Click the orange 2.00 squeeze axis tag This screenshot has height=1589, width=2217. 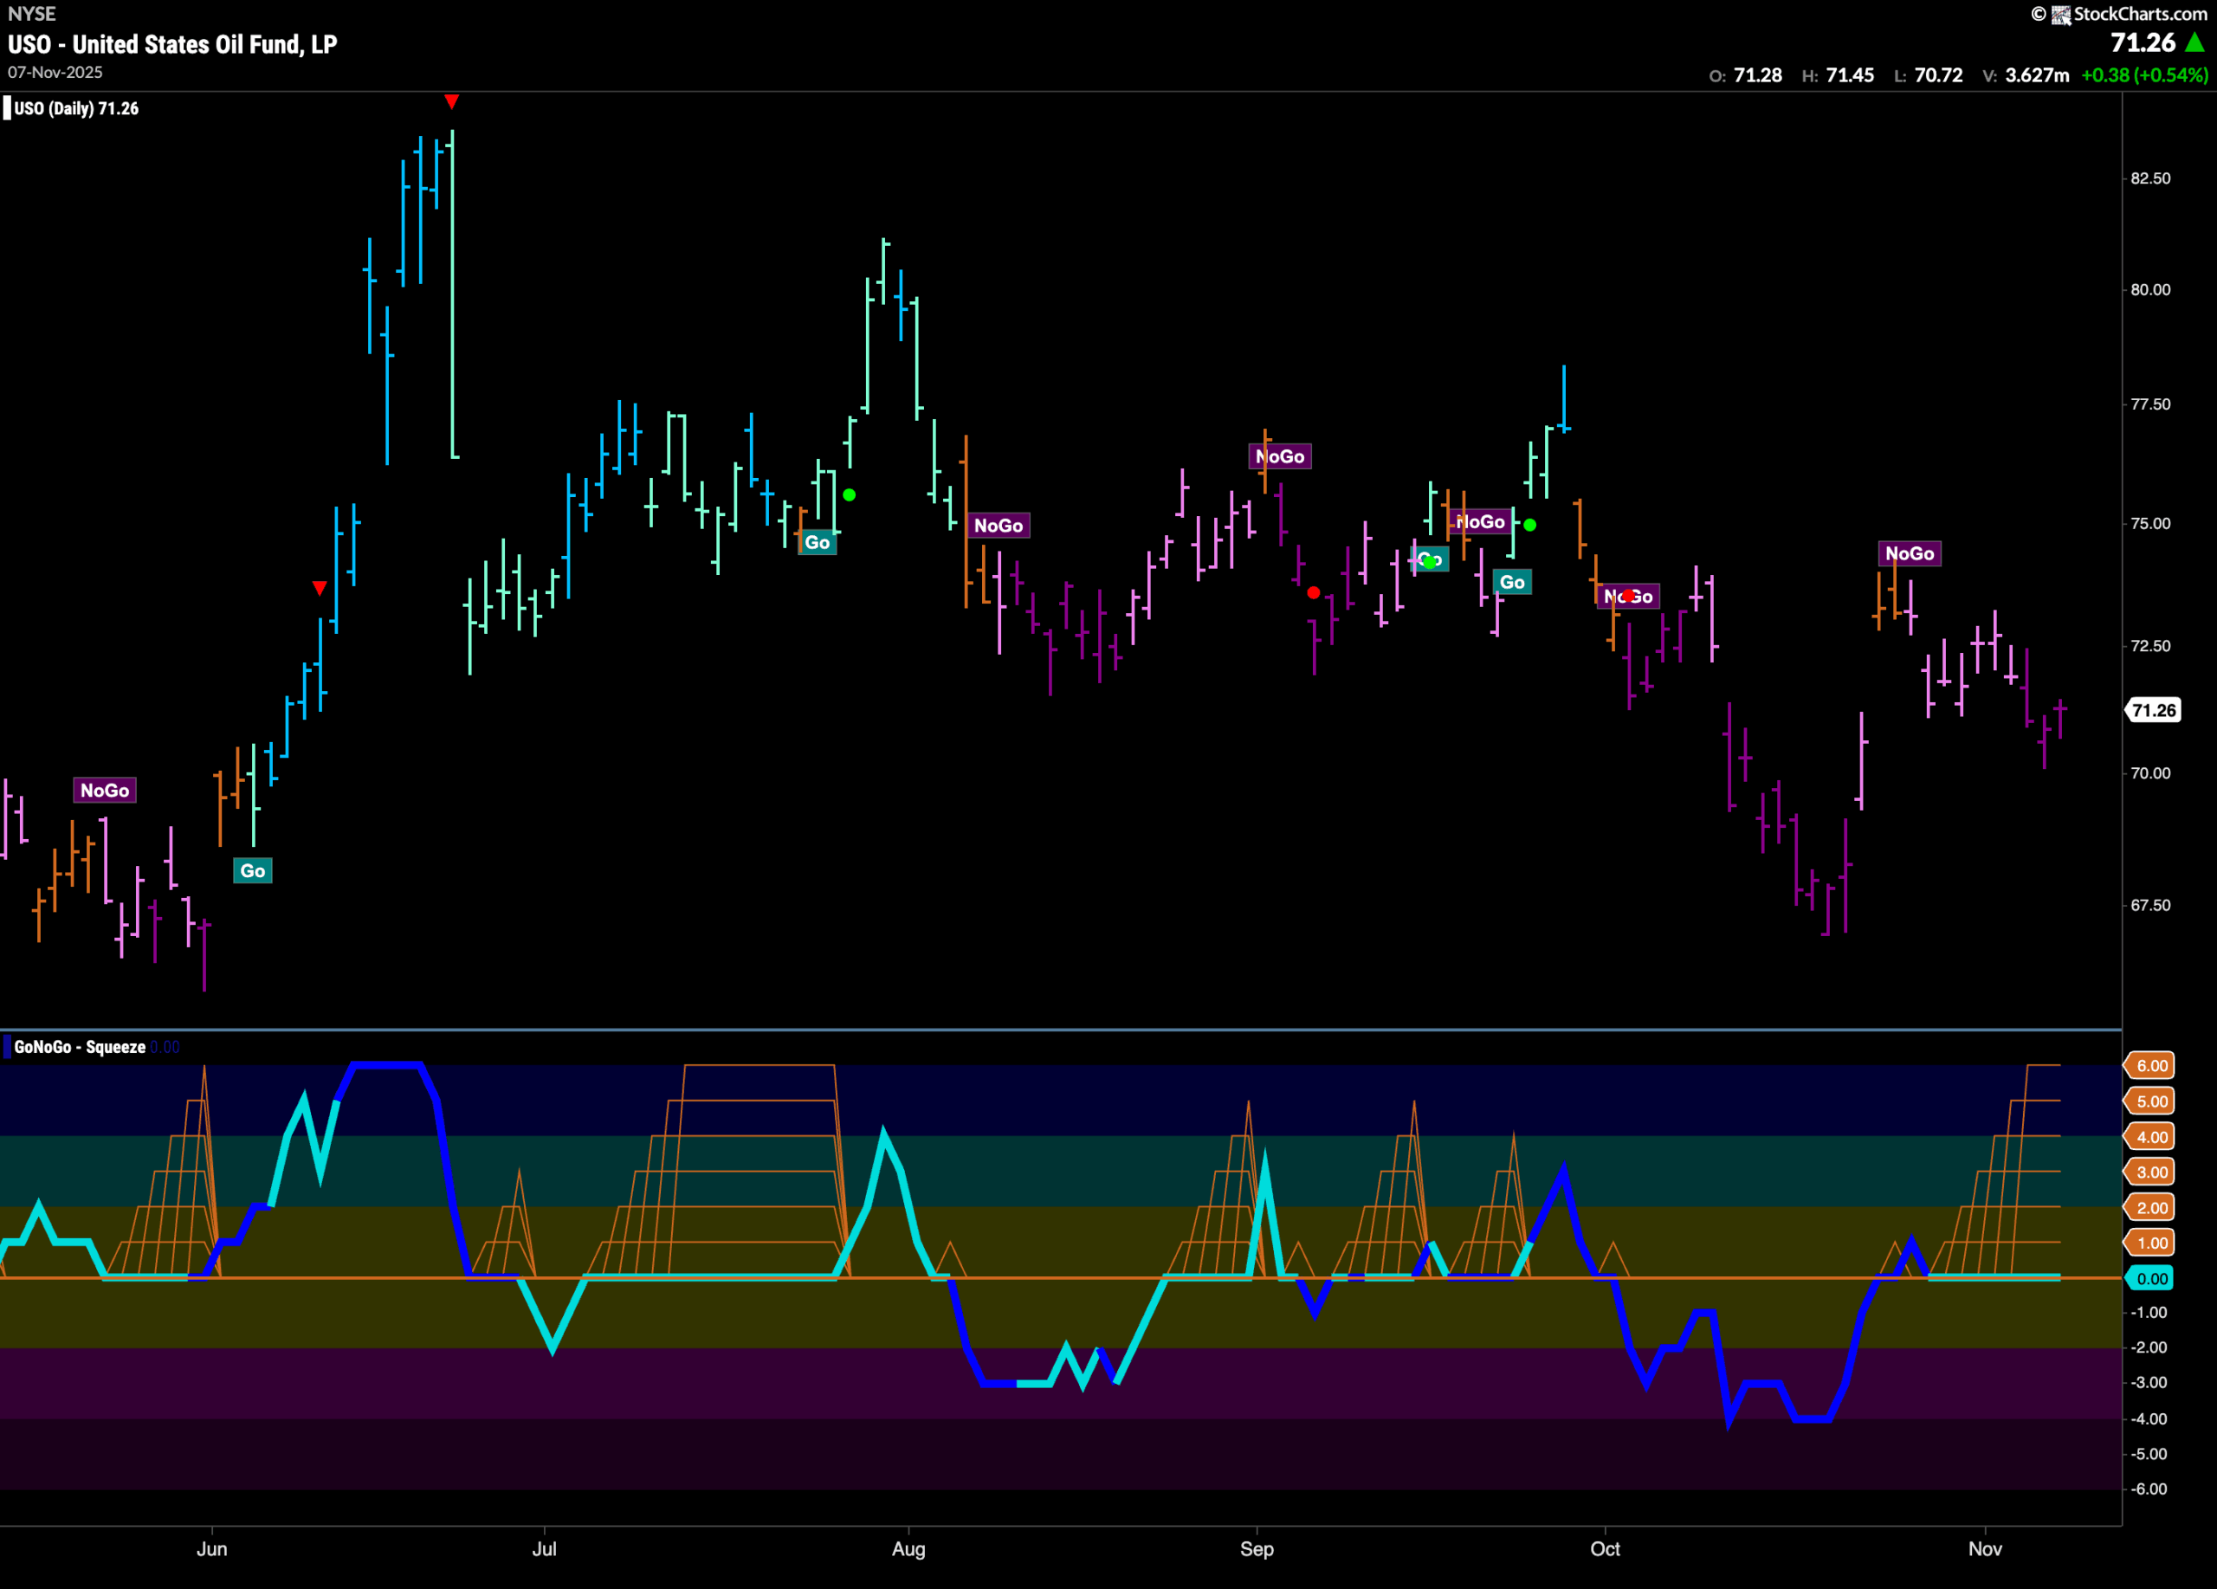click(x=2150, y=1208)
